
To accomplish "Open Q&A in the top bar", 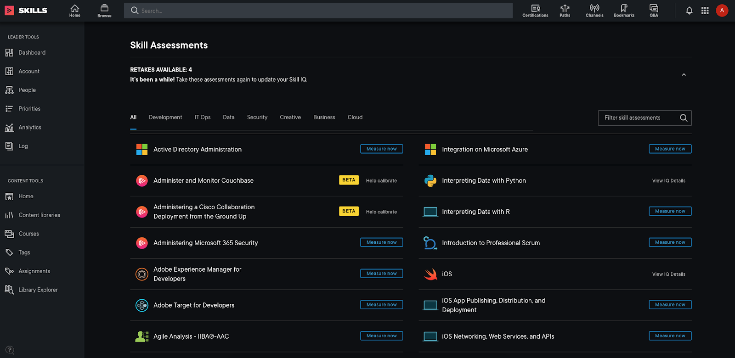I will coord(654,11).
